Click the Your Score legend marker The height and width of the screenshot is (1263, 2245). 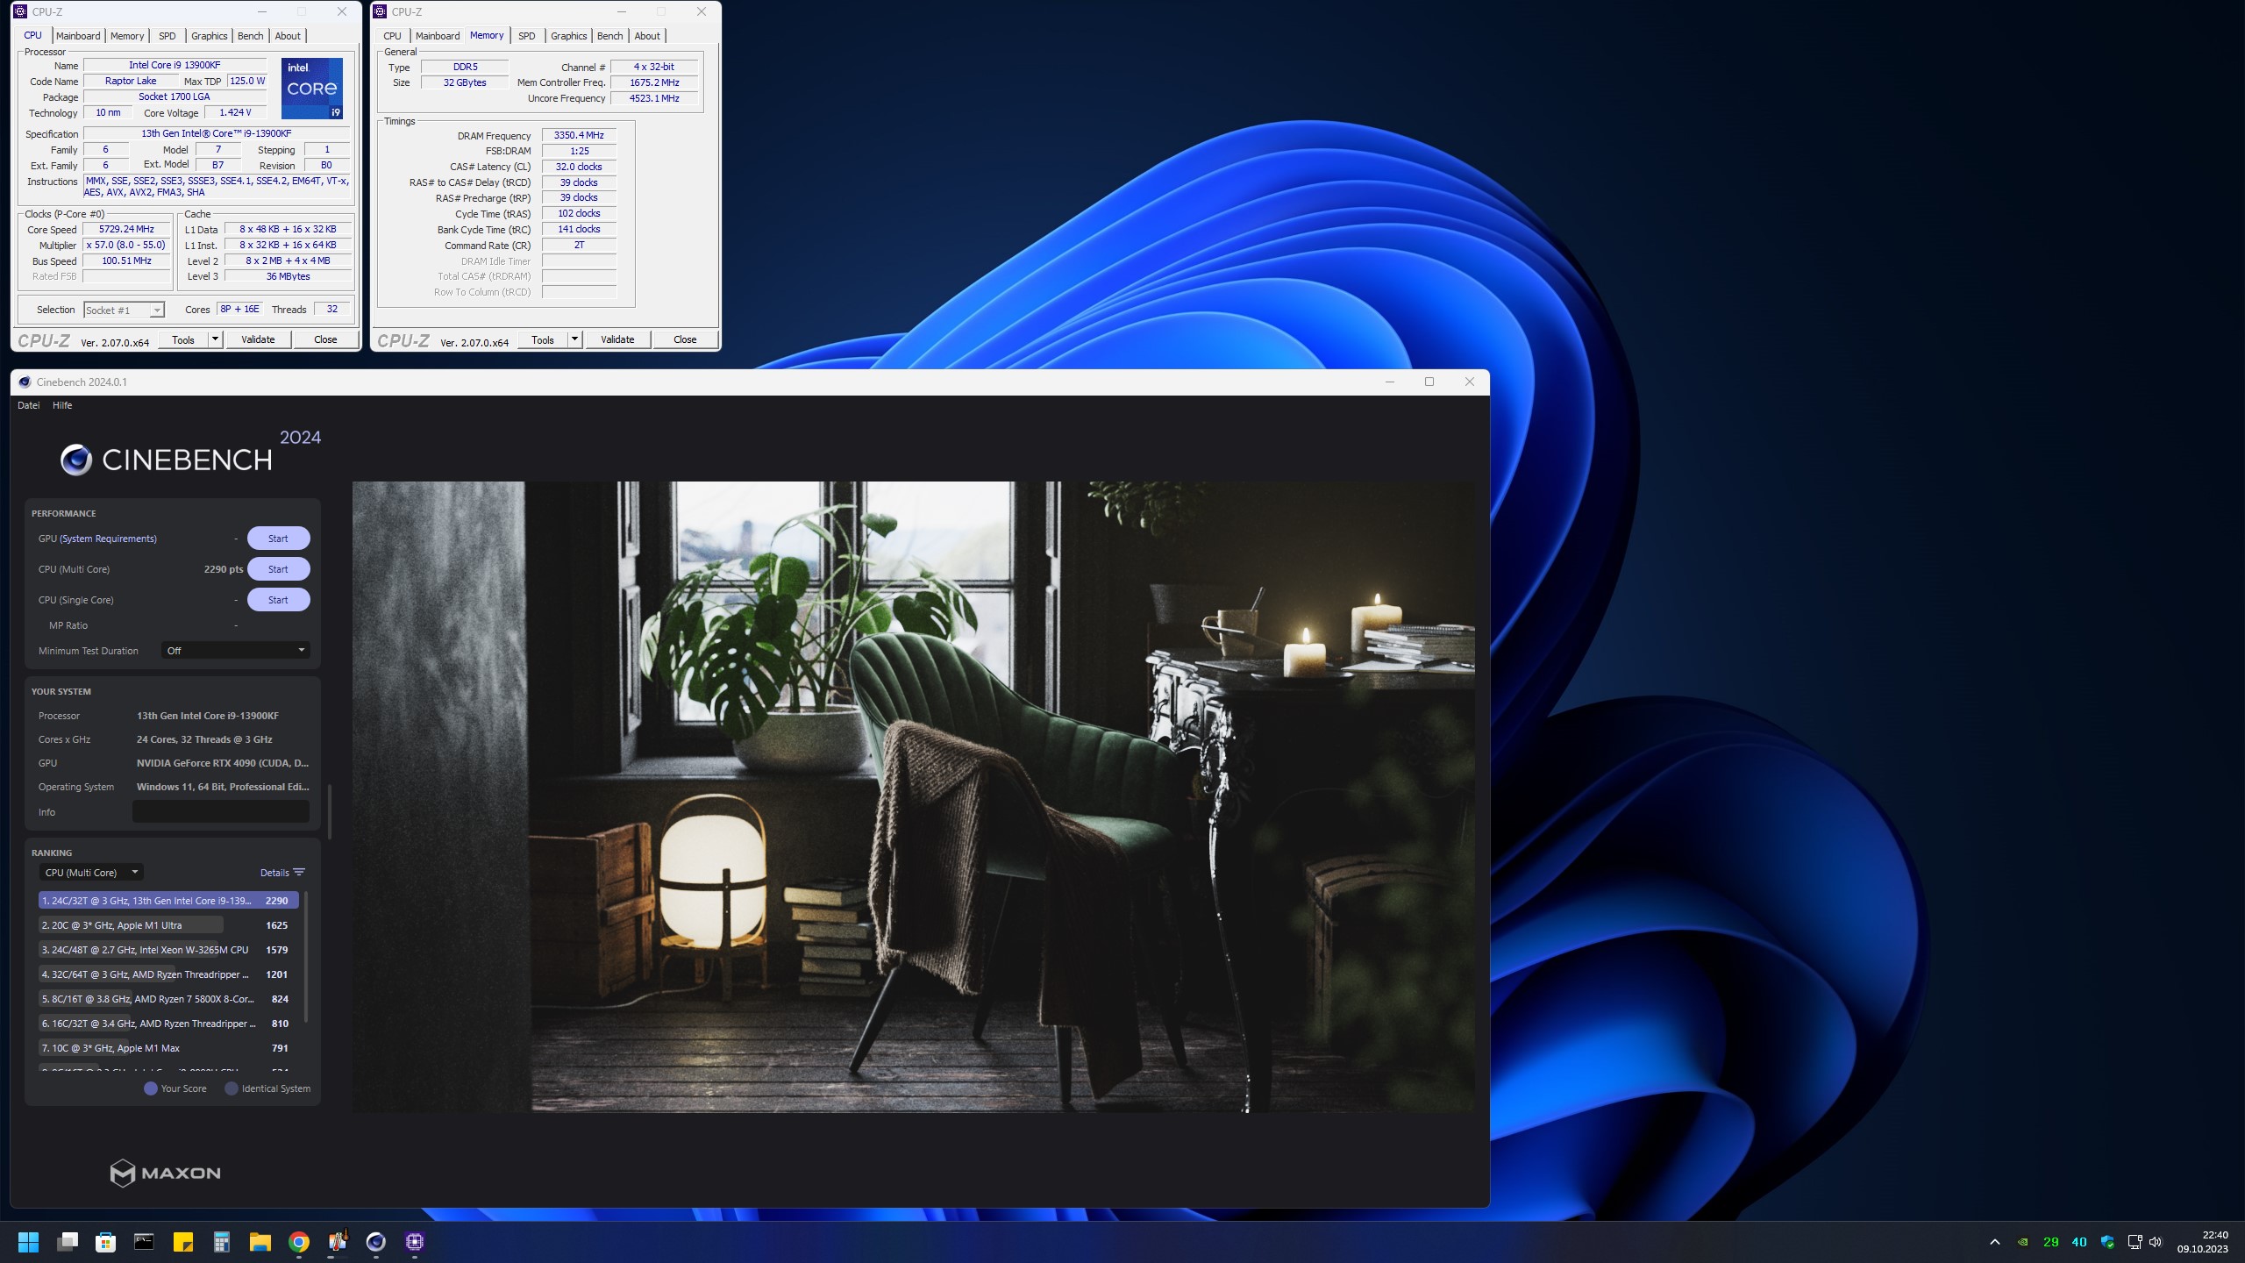(151, 1088)
